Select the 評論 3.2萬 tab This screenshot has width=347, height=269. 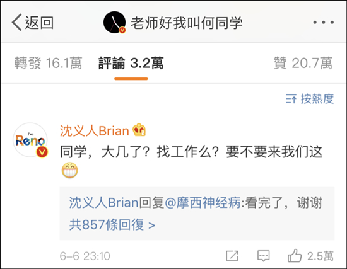pos(131,63)
